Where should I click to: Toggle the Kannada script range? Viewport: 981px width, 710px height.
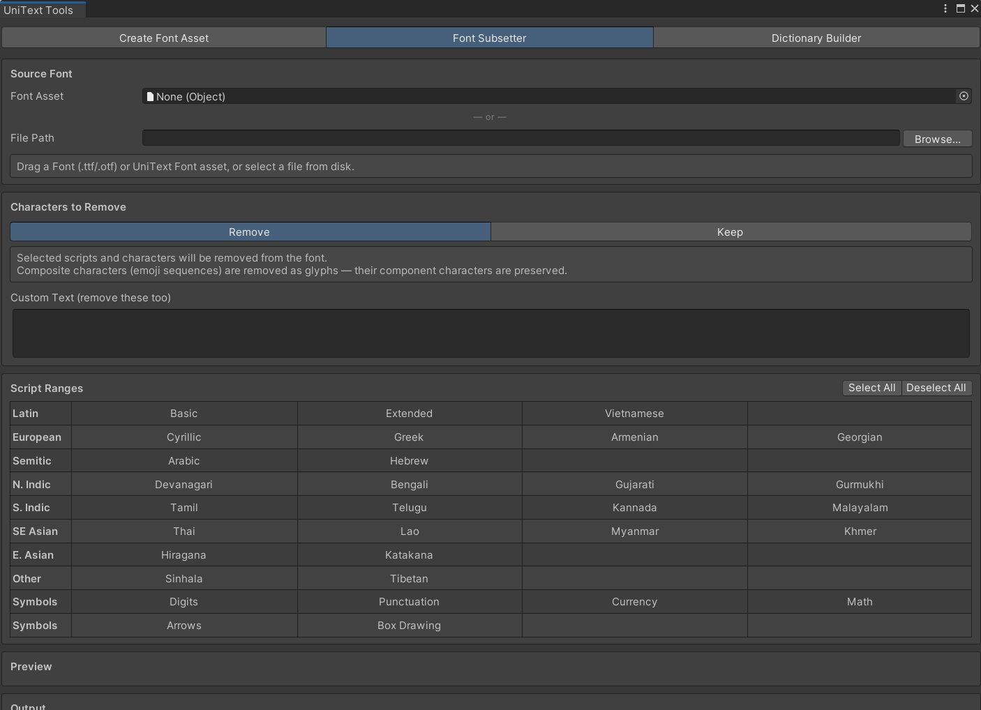(635, 508)
